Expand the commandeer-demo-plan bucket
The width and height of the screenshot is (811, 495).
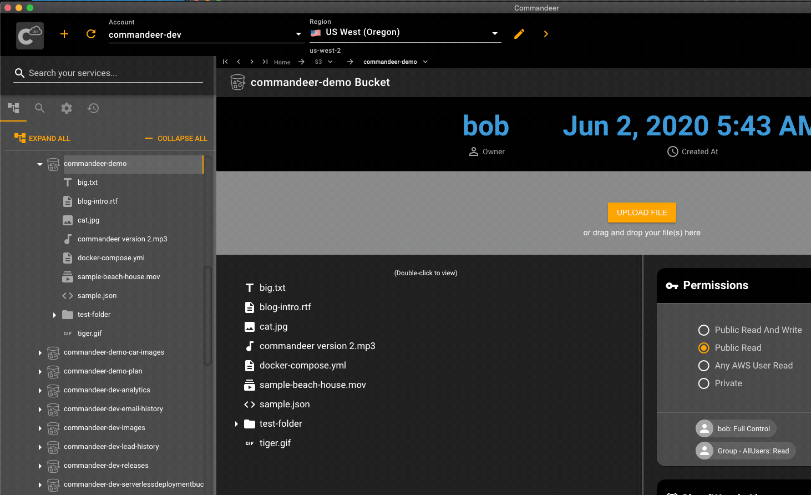pyautogui.click(x=40, y=372)
